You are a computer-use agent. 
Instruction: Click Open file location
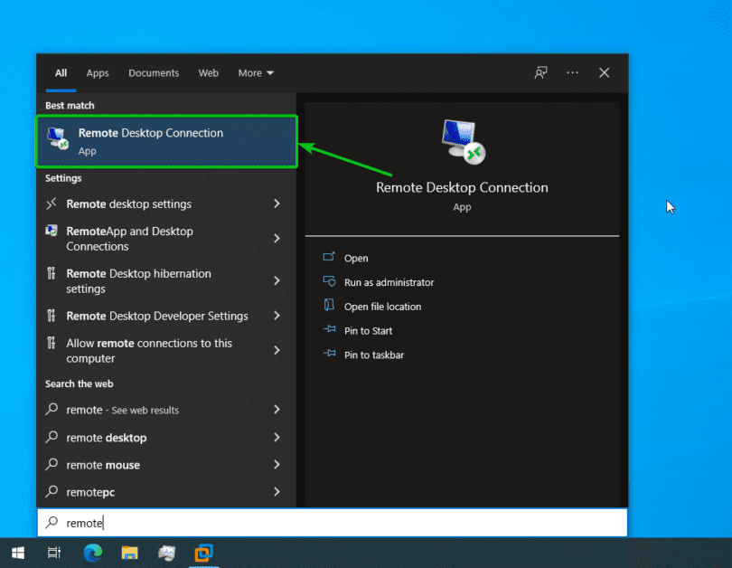(382, 307)
